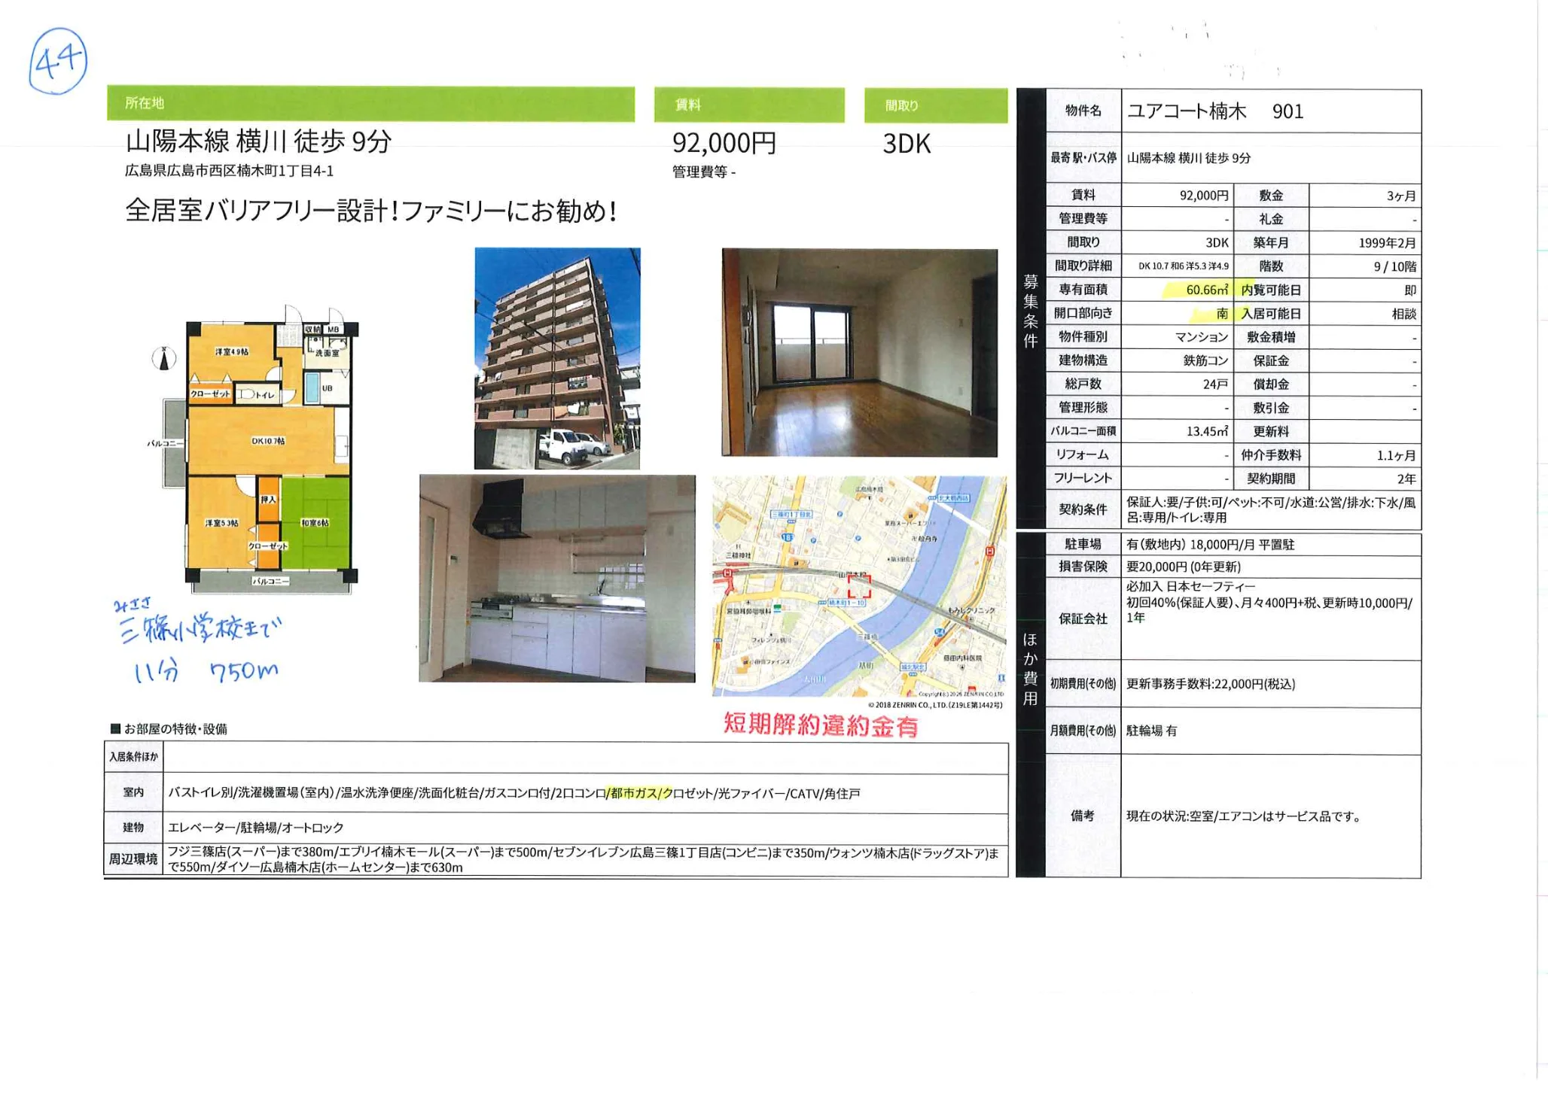Click the red H hospital symbol near the river
Screen dimensions: 1548x1094
(991, 552)
